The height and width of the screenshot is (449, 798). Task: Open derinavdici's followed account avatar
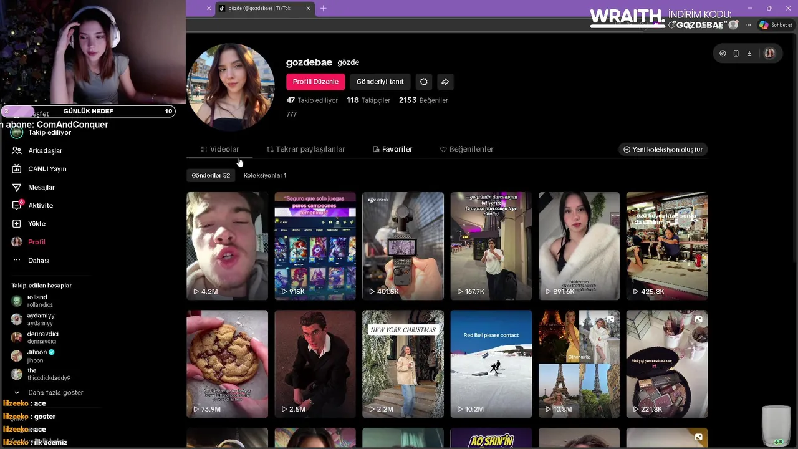(x=17, y=337)
